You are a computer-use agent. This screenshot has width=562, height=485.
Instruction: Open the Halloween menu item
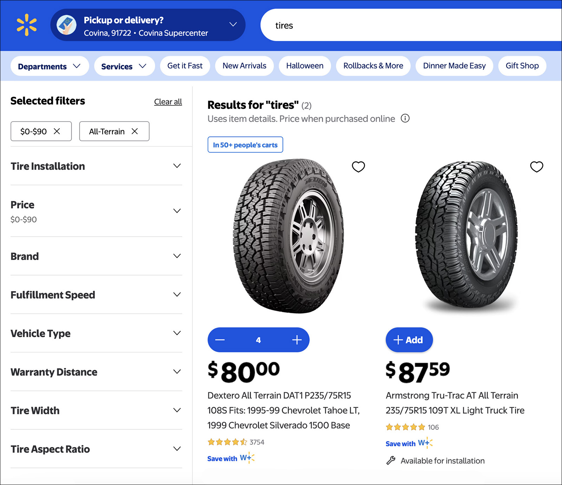[304, 66]
